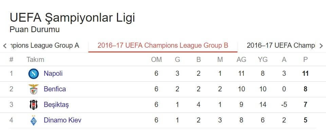Open the partially visible next group tab

tap(281, 45)
